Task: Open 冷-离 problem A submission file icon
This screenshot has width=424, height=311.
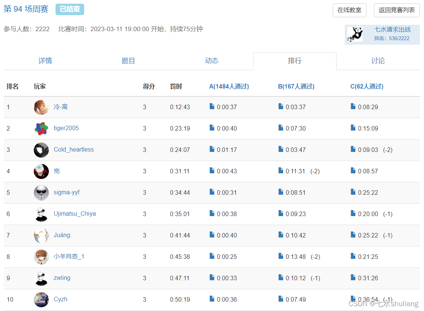Action: [212, 106]
